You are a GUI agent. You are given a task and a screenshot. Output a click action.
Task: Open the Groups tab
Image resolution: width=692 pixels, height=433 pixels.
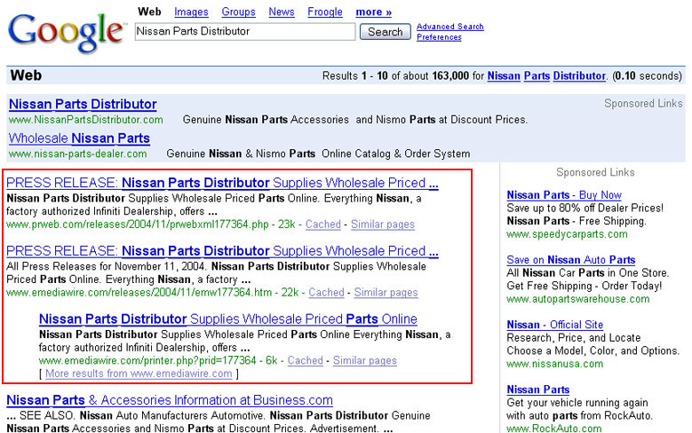[238, 12]
